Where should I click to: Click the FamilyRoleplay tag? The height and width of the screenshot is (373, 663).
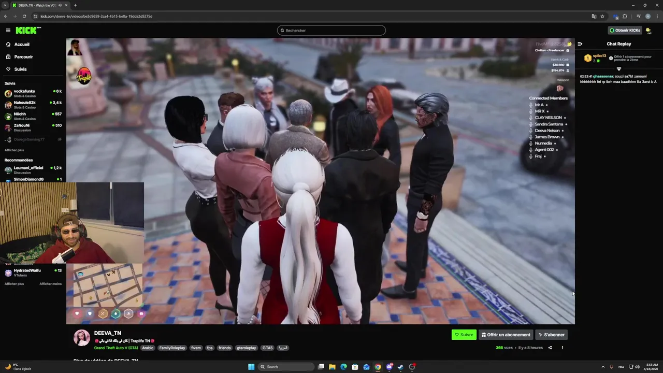tap(172, 348)
